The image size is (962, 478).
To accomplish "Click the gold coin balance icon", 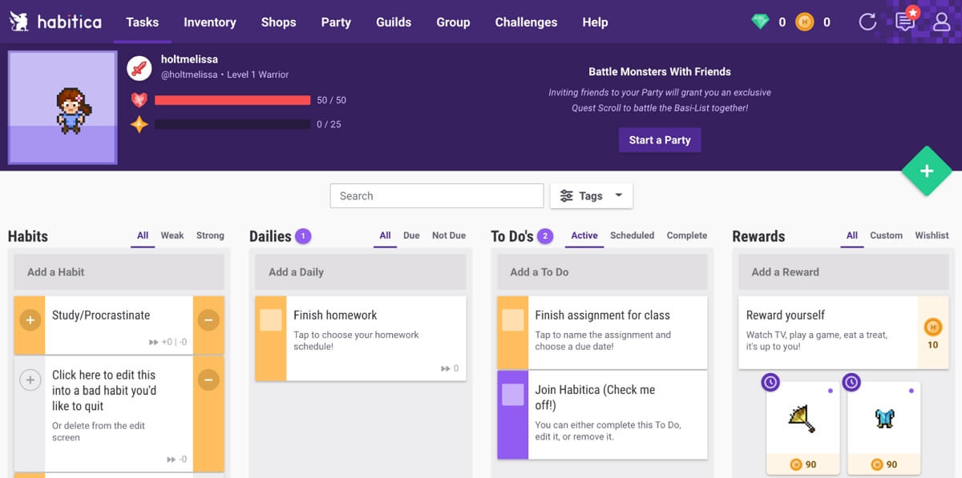I will (x=805, y=22).
